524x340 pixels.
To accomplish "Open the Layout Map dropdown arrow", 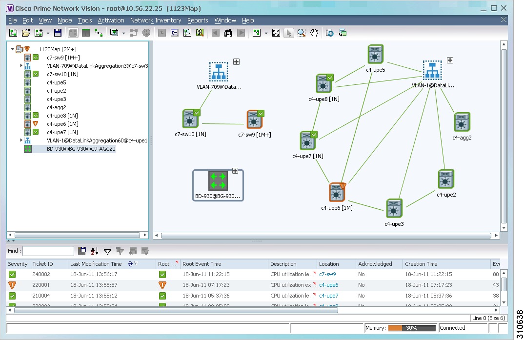I will 266,33.
